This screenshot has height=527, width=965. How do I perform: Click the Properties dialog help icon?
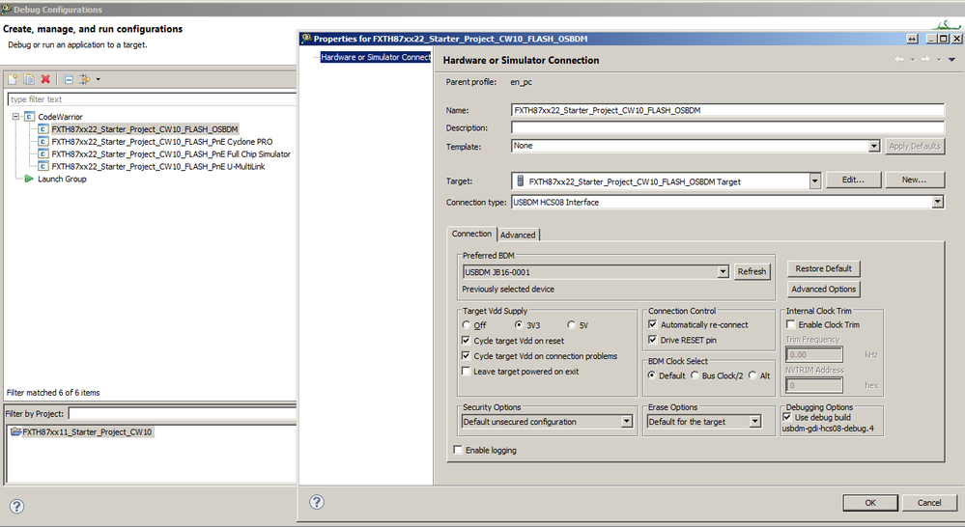317,502
